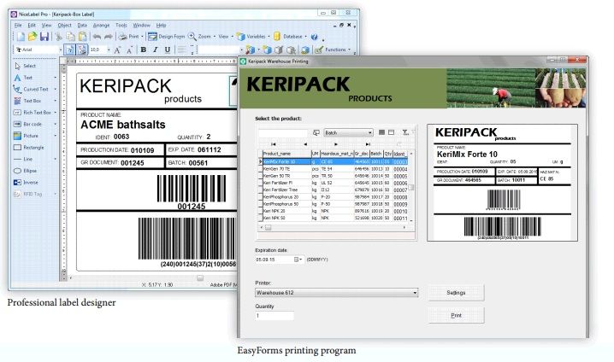
Task: Toggle Underline text formatting
Action: [x=168, y=50]
